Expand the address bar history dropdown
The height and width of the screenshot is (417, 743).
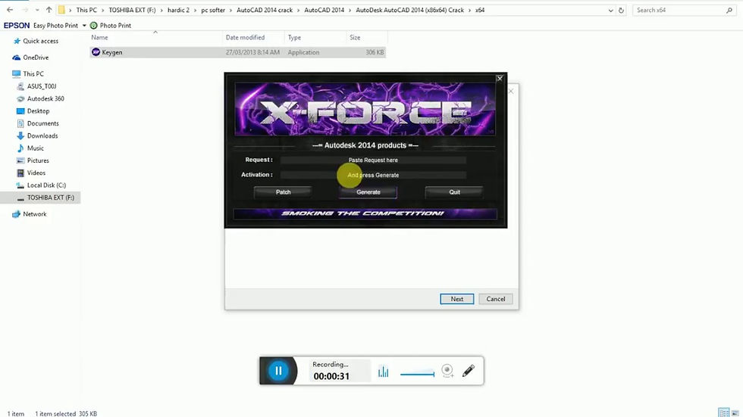point(610,11)
